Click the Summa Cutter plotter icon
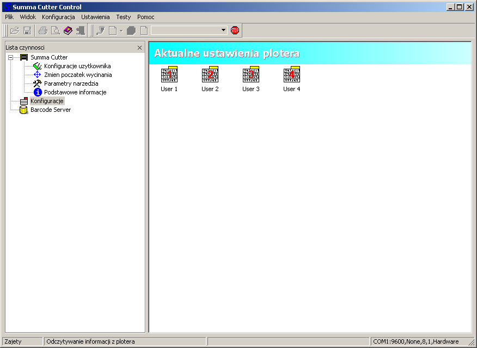The height and width of the screenshot is (348, 477). (x=24, y=57)
